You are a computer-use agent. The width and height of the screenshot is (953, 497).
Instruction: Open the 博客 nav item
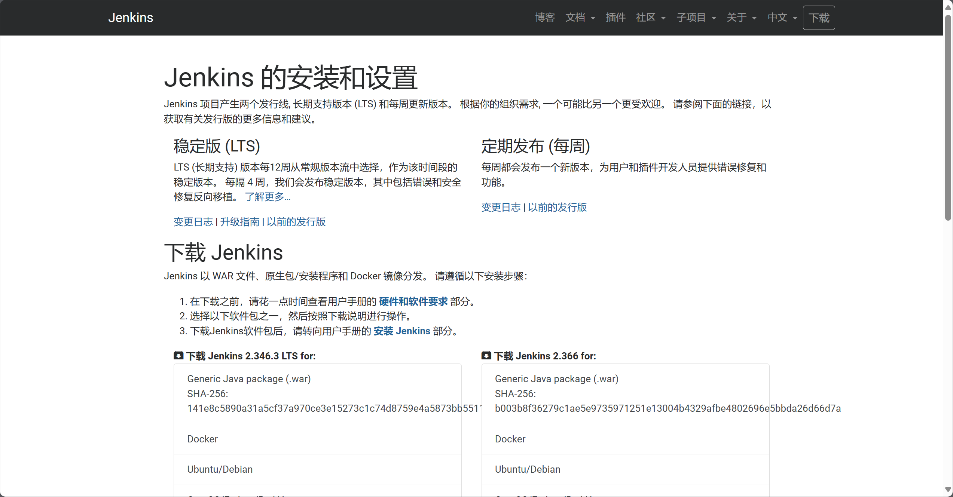coord(545,18)
